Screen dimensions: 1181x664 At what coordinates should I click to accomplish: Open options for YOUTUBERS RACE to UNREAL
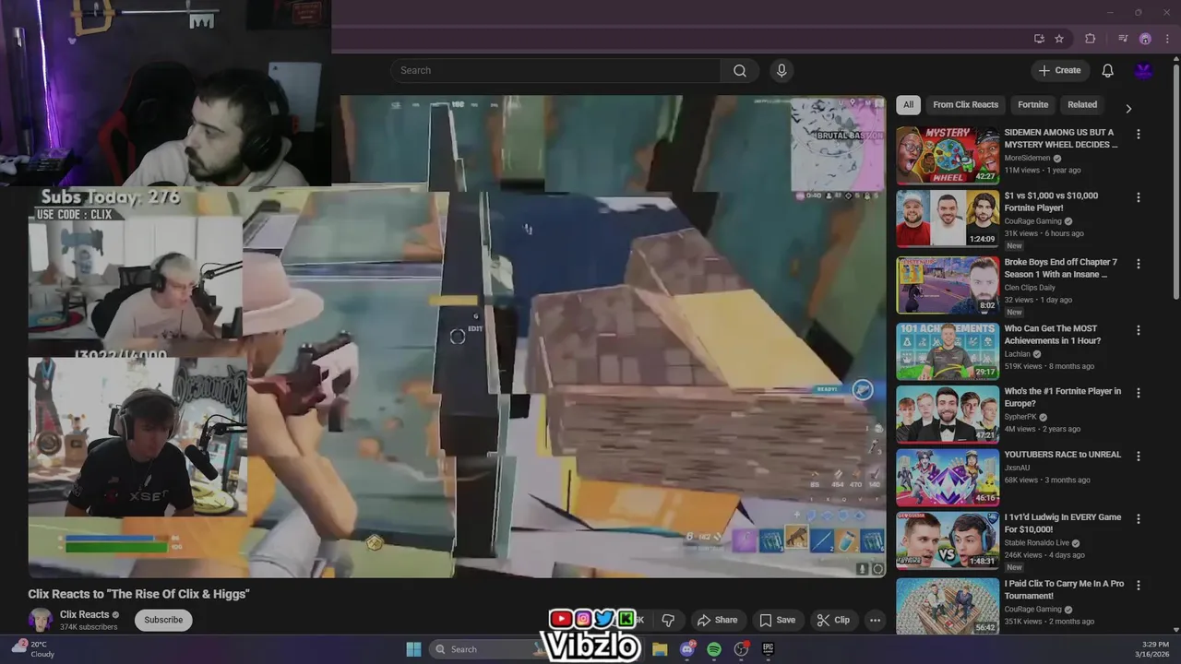click(x=1138, y=456)
